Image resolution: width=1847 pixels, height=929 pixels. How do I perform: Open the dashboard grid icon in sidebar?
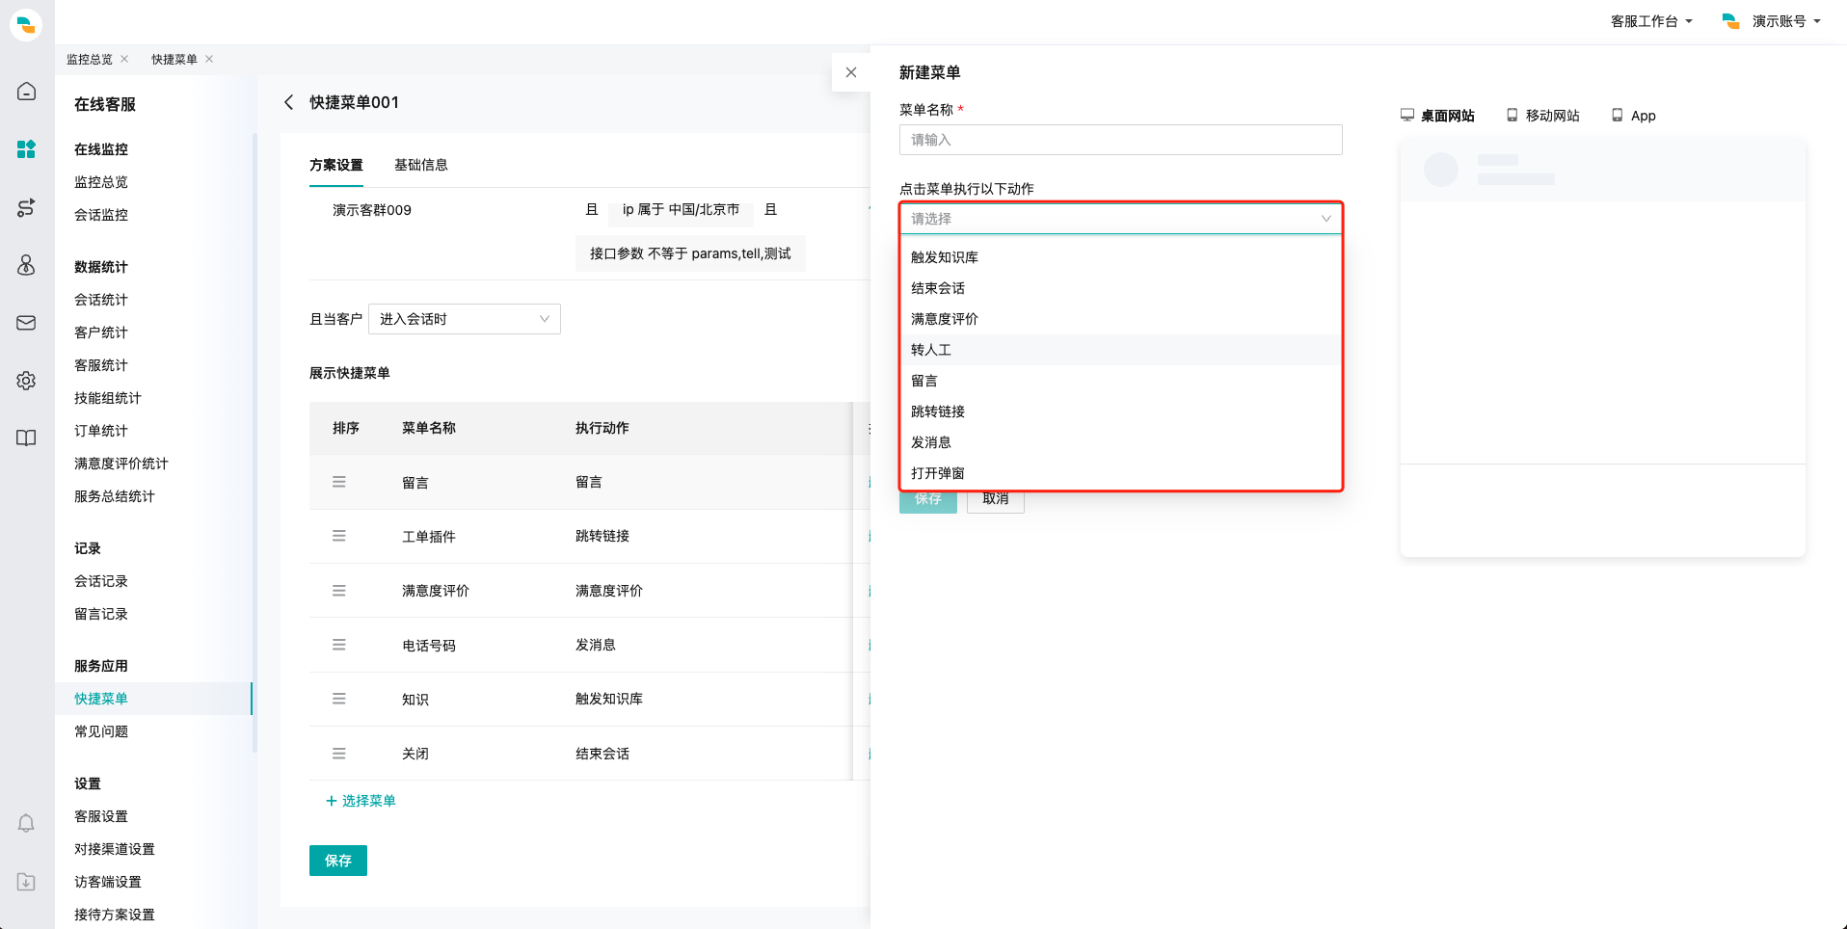[x=26, y=148]
